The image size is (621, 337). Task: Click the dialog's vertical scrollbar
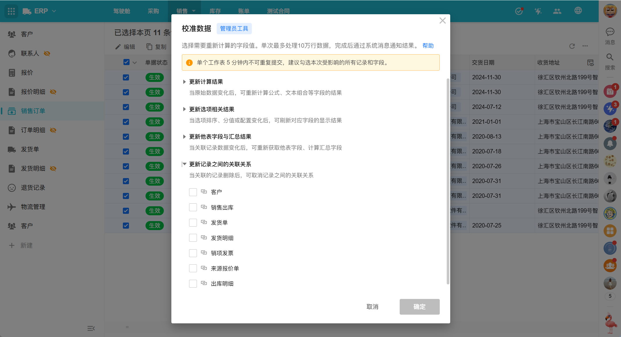(448, 182)
